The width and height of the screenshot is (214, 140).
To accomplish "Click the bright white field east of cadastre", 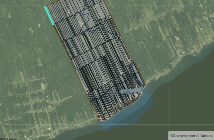I will click(x=177, y=38).
